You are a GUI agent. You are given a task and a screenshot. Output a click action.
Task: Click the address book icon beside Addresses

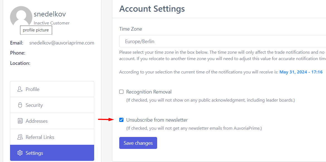[x=20, y=121]
